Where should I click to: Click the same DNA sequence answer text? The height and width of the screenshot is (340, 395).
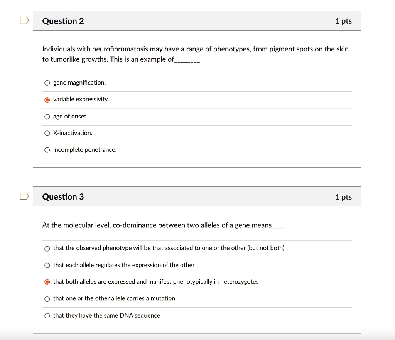(106, 315)
